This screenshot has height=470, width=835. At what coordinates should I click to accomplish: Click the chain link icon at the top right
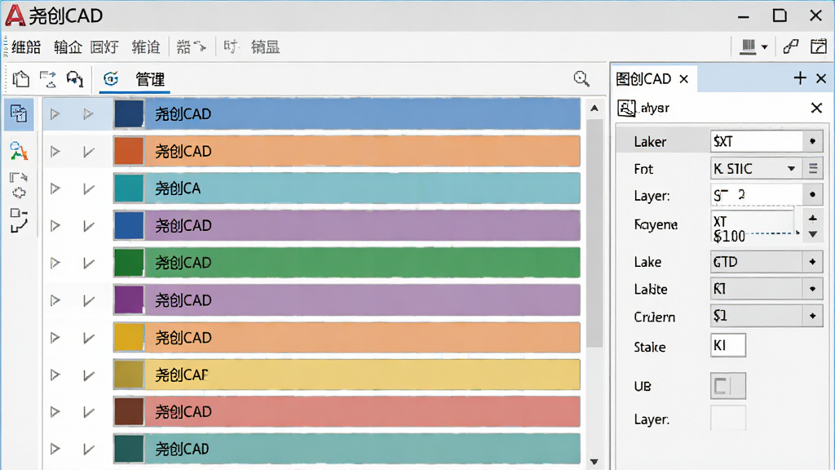(791, 47)
